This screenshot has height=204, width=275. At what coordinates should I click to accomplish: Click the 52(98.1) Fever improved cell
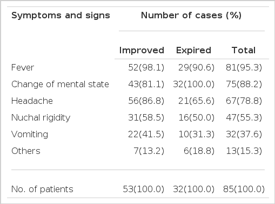point(146,68)
